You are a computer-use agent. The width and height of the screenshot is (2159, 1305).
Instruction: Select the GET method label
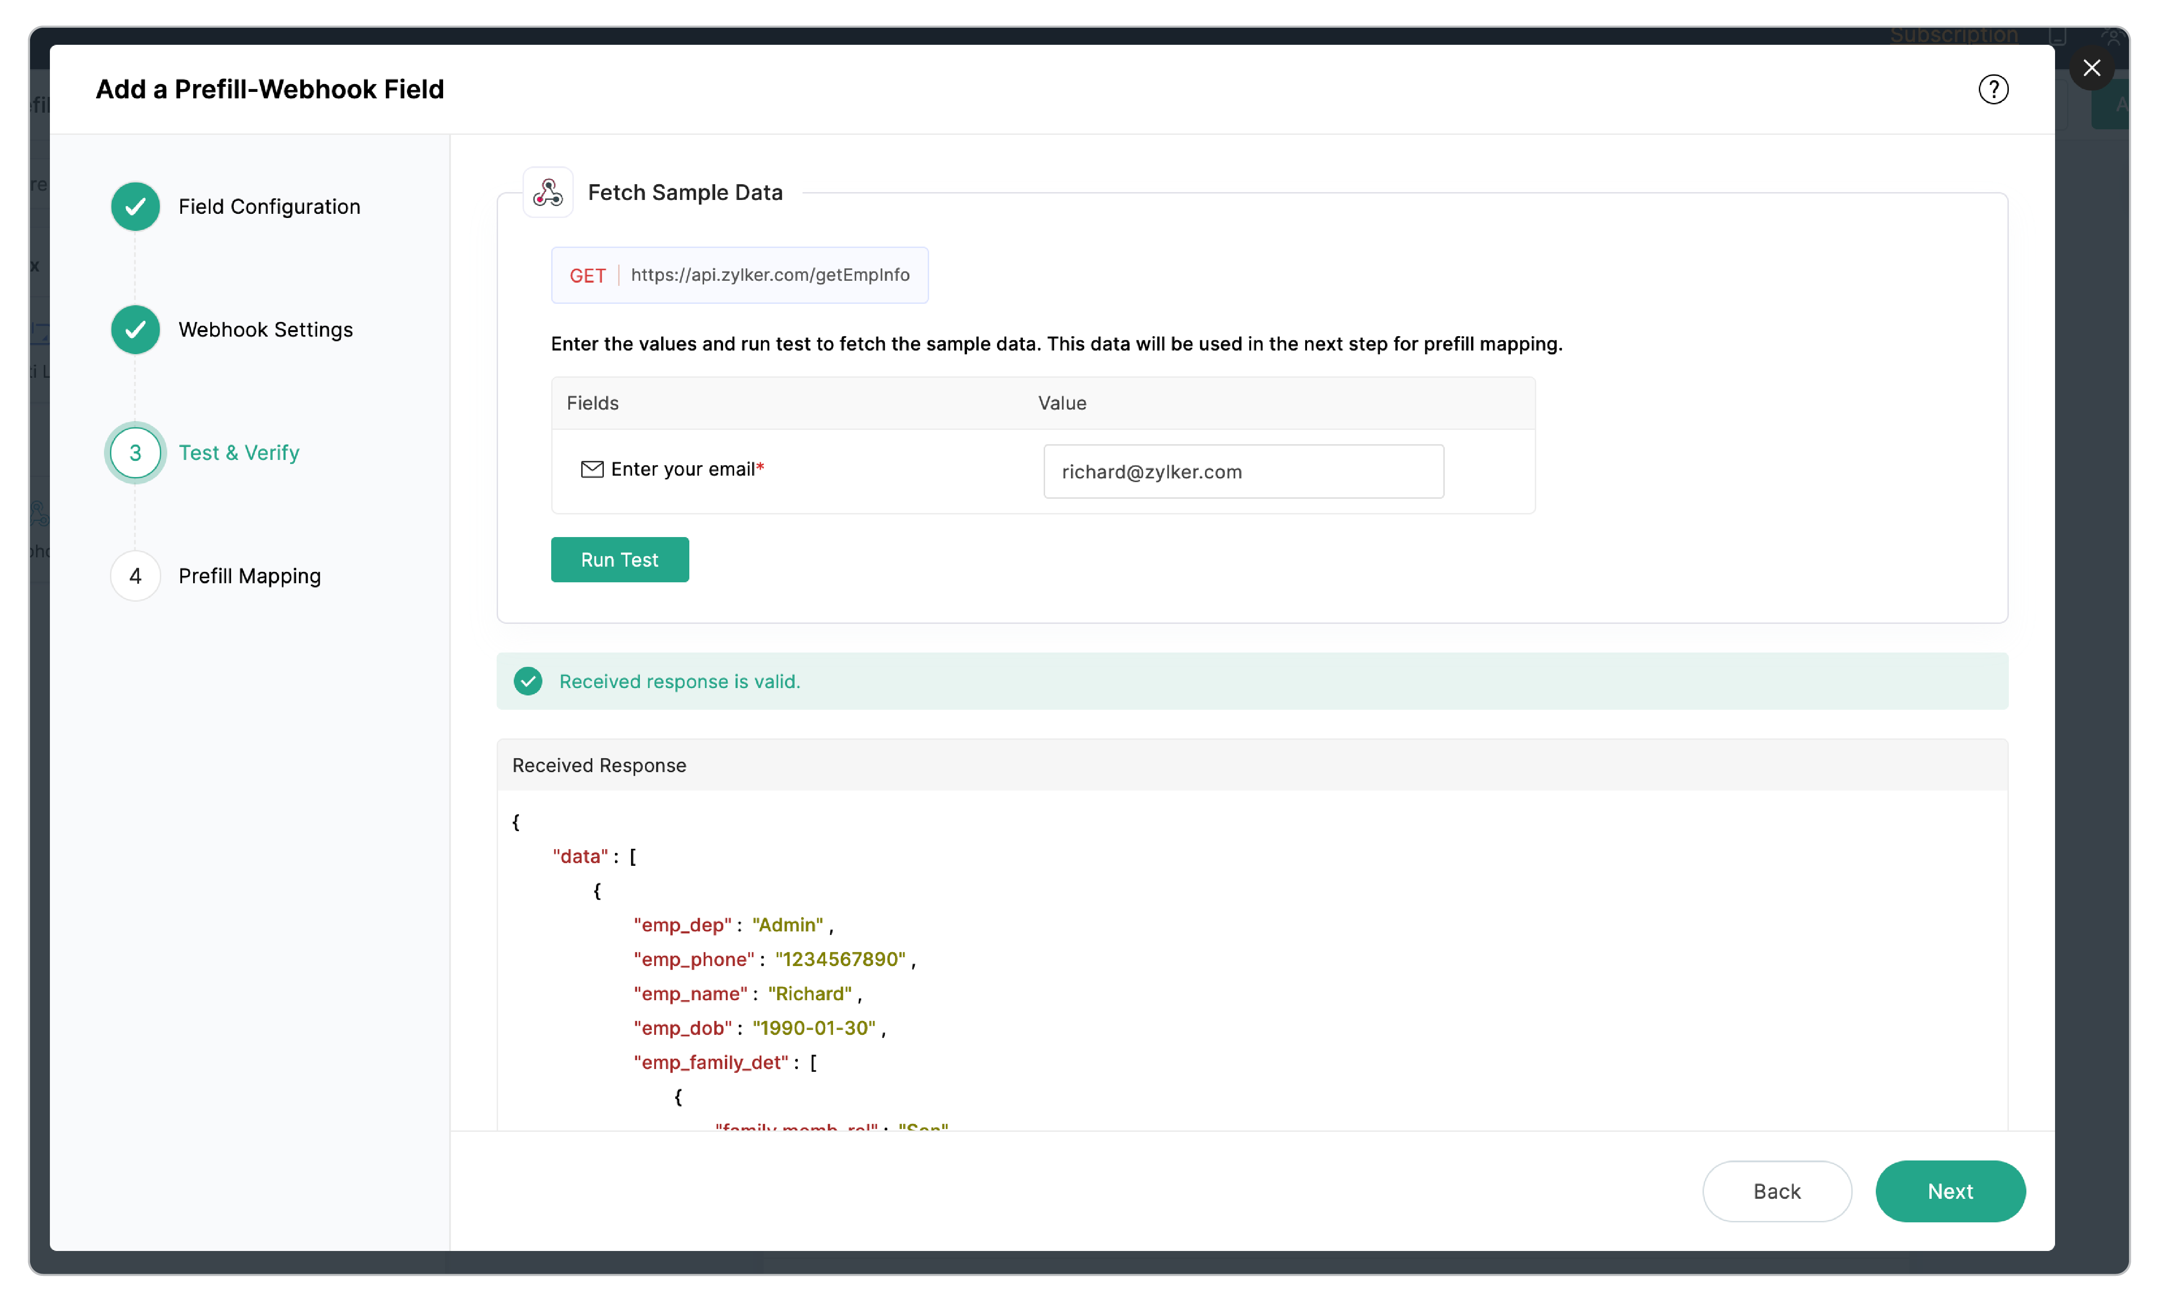[588, 275]
